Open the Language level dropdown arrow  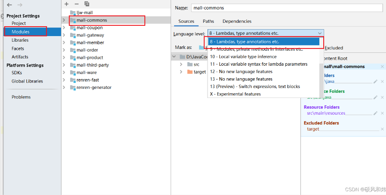[x=319, y=33]
